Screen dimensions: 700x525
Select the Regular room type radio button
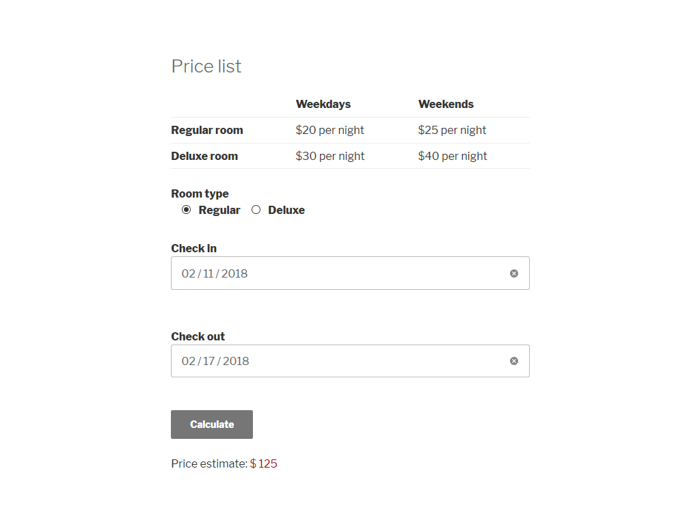[x=187, y=210]
